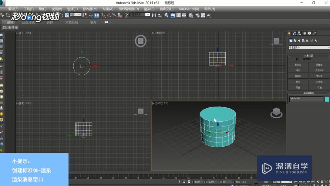Open the object color swatch next to Cylinder001

(326, 99)
